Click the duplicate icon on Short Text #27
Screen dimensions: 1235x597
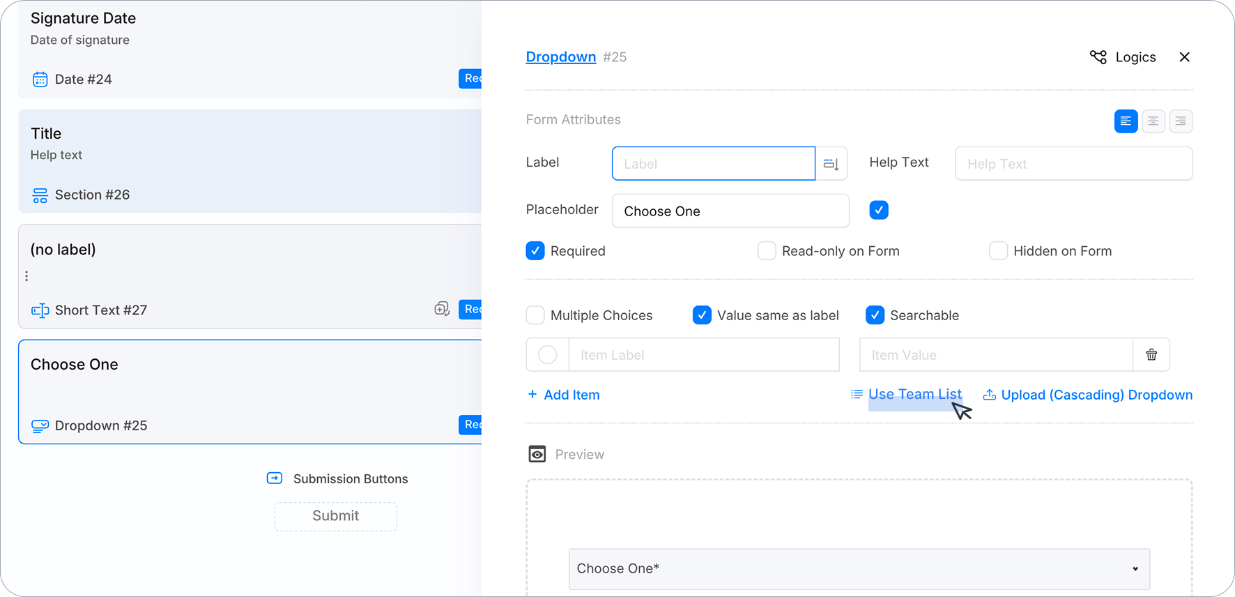(x=442, y=309)
